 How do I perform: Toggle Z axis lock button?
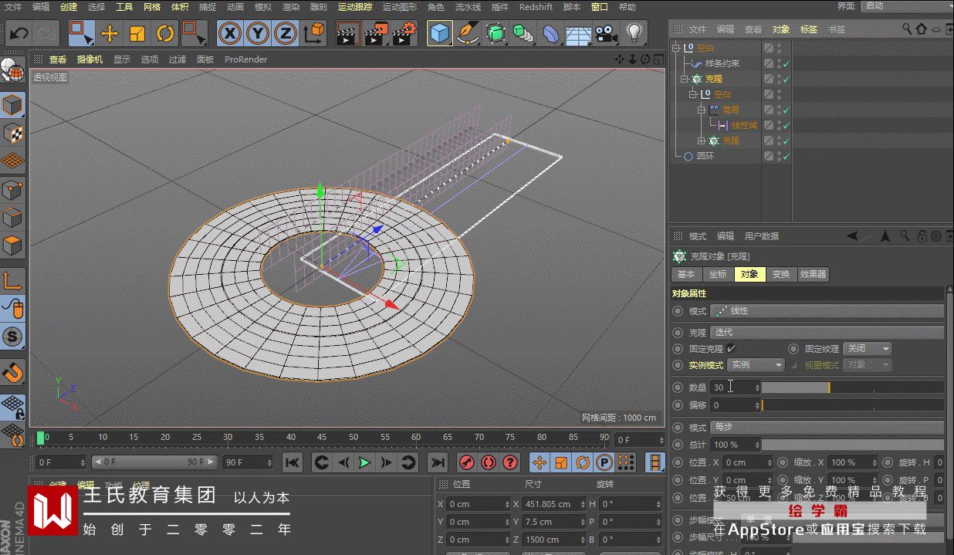click(286, 33)
